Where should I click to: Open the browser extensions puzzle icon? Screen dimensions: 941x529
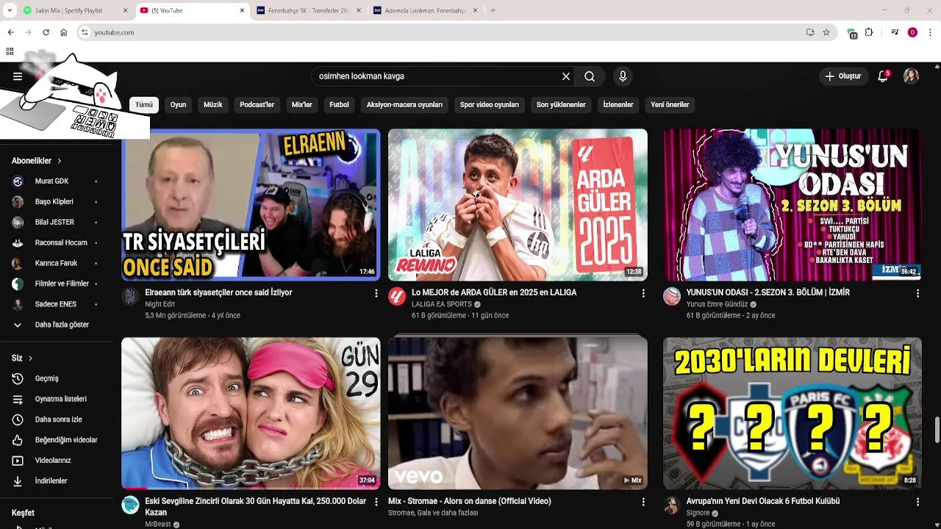click(x=869, y=32)
